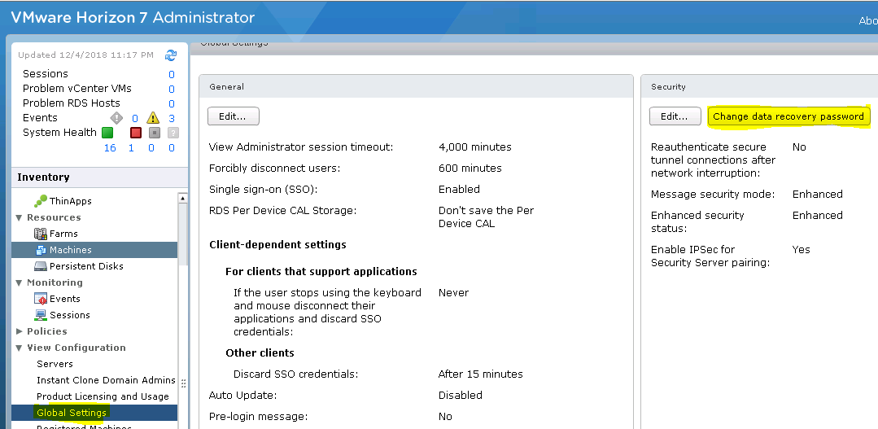Click the Inventory scrollbar up arrow

click(183, 198)
